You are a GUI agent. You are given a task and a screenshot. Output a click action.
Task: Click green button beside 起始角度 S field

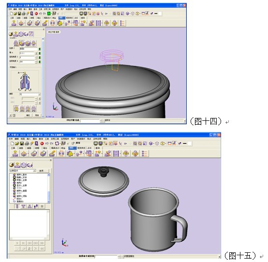40,58
